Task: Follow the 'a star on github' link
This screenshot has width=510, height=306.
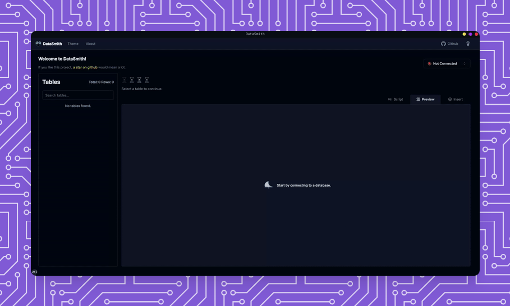Action: pyautogui.click(x=85, y=68)
